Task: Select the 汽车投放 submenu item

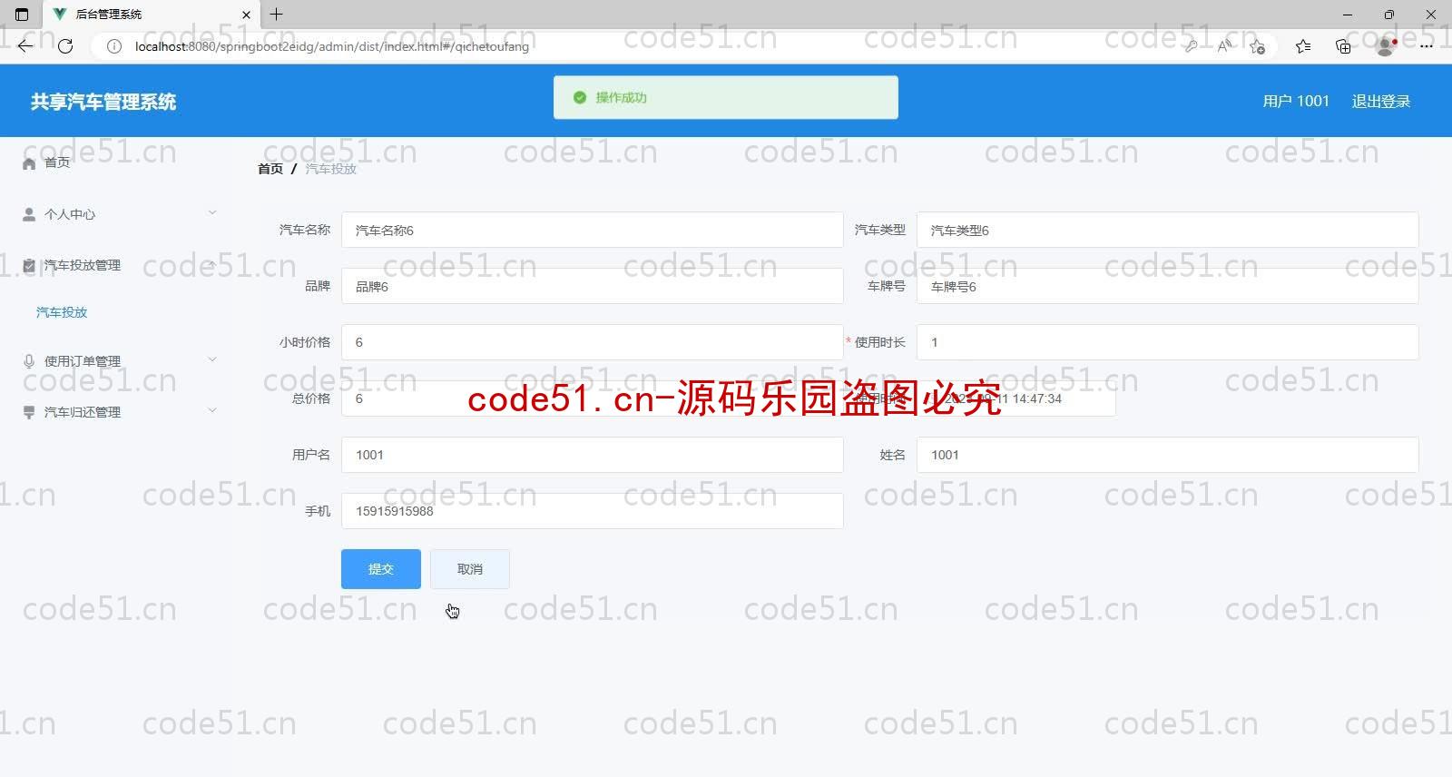Action: [62, 312]
